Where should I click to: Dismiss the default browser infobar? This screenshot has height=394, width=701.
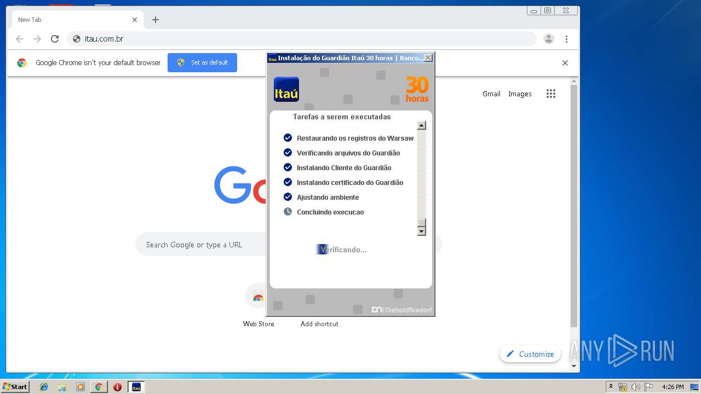(565, 63)
